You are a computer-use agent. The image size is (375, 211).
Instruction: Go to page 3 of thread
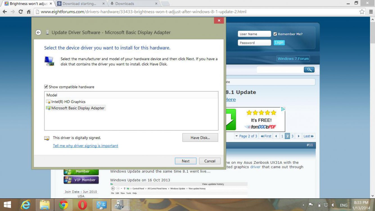(x=292, y=136)
